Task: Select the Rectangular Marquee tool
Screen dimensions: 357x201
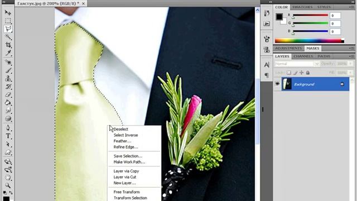Action: pos(8,21)
